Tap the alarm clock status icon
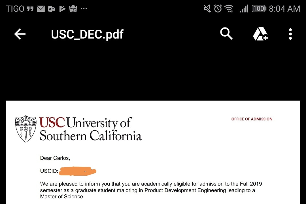This screenshot has height=204, width=306. (x=218, y=8)
